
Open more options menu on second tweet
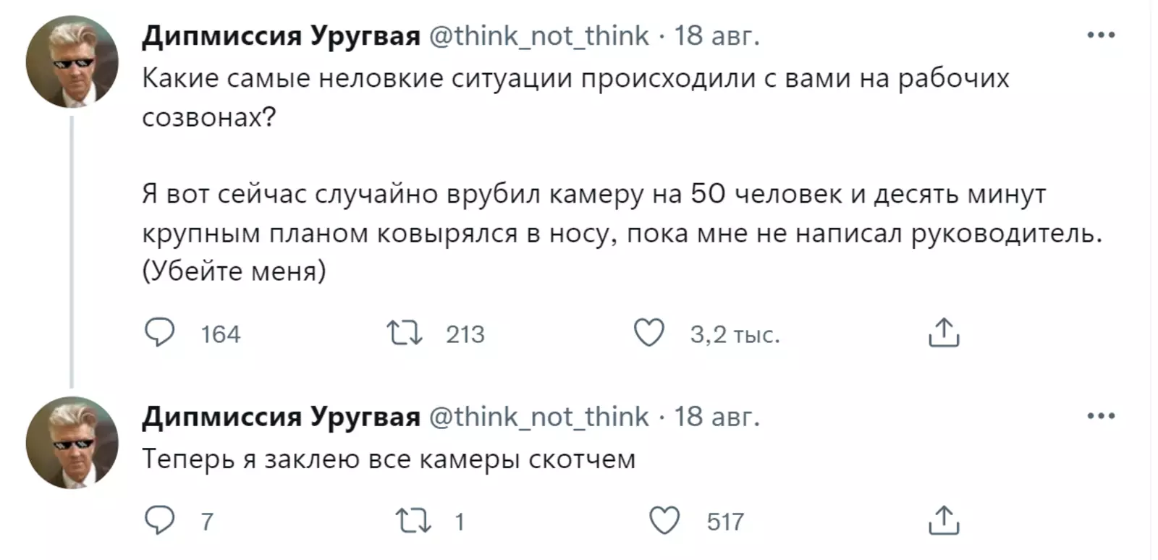point(1101,416)
